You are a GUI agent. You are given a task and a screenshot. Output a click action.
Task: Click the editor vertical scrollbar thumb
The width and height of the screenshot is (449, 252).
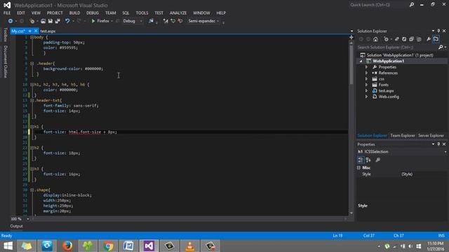[351, 64]
